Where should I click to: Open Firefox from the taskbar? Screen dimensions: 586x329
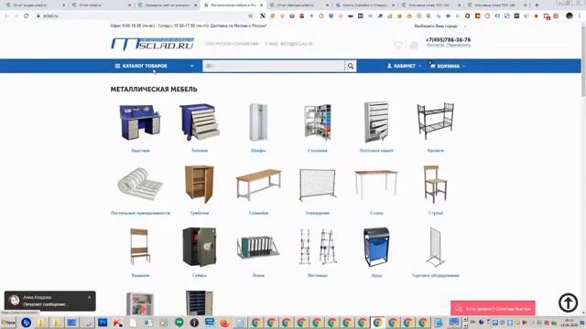pyautogui.click(x=225, y=323)
